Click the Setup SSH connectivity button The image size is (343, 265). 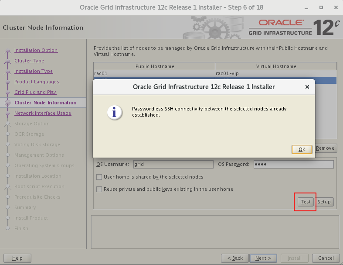click(x=324, y=202)
